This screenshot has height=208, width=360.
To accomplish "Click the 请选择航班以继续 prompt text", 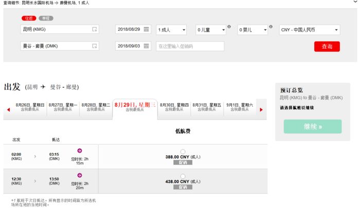I will point(297,107).
